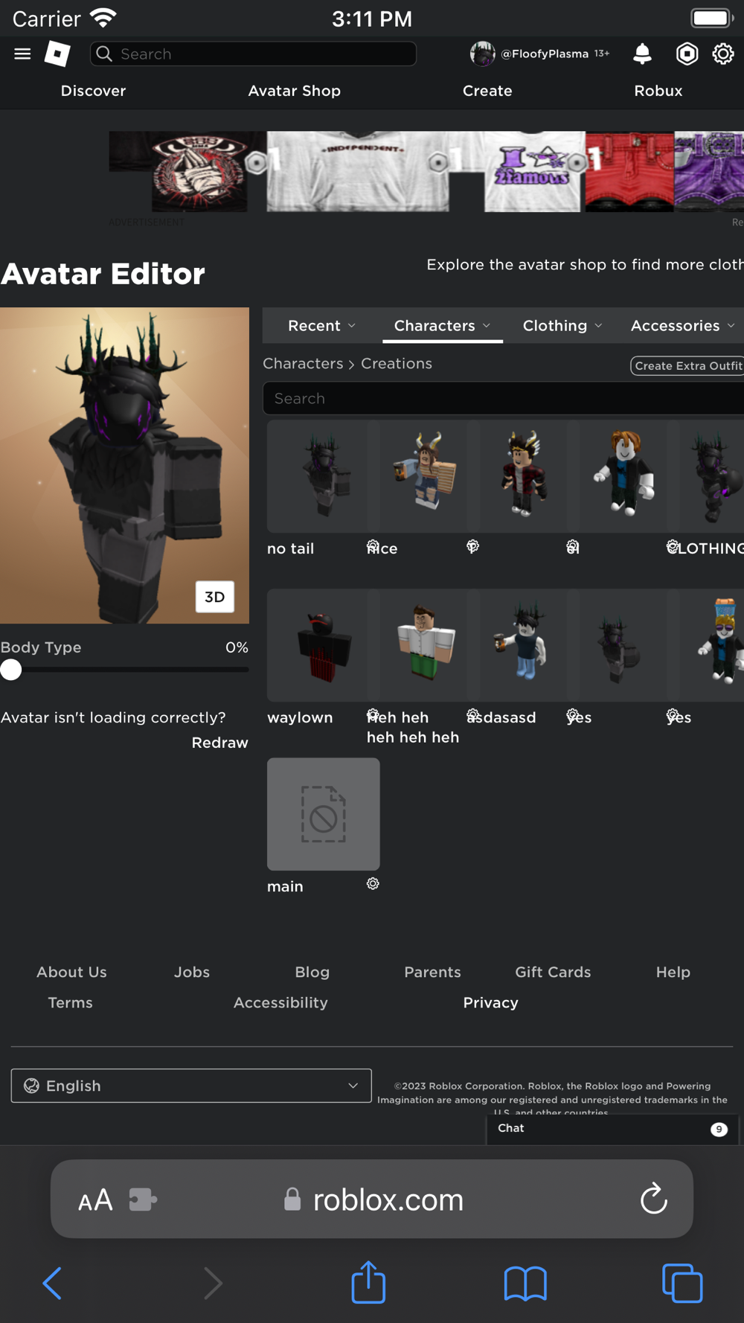Open the Terms footer link
The height and width of the screenshot is (1323, 744).
[x=71, y=1002]
